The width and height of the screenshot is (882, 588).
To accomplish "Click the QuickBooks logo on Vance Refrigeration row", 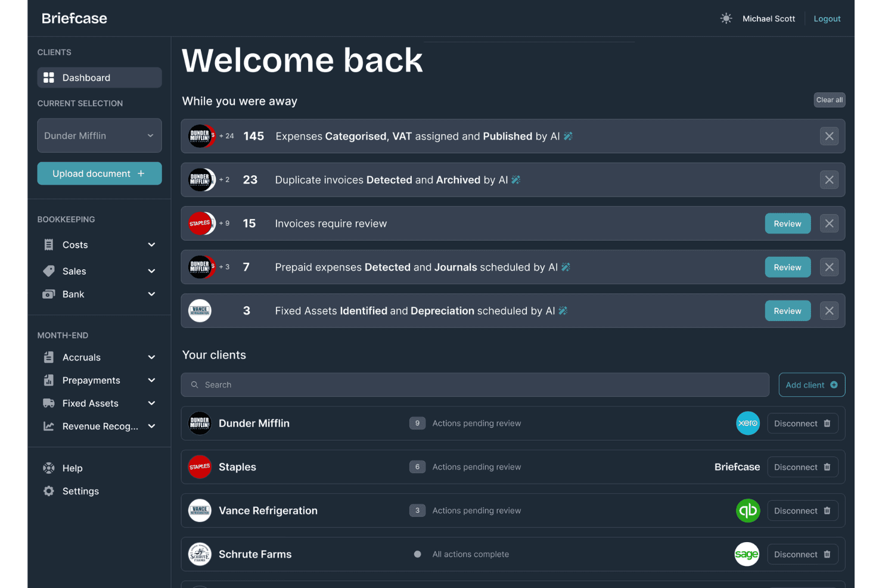I will tap(748, 511).
